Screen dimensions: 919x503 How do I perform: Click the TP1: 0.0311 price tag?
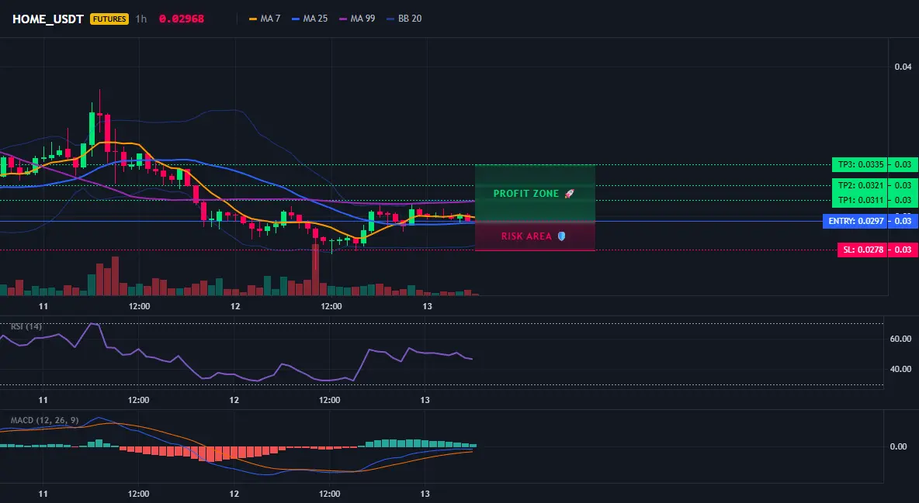(860, 200)
